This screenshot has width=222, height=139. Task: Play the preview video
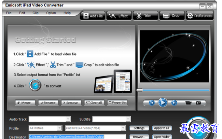pos(163,102)
